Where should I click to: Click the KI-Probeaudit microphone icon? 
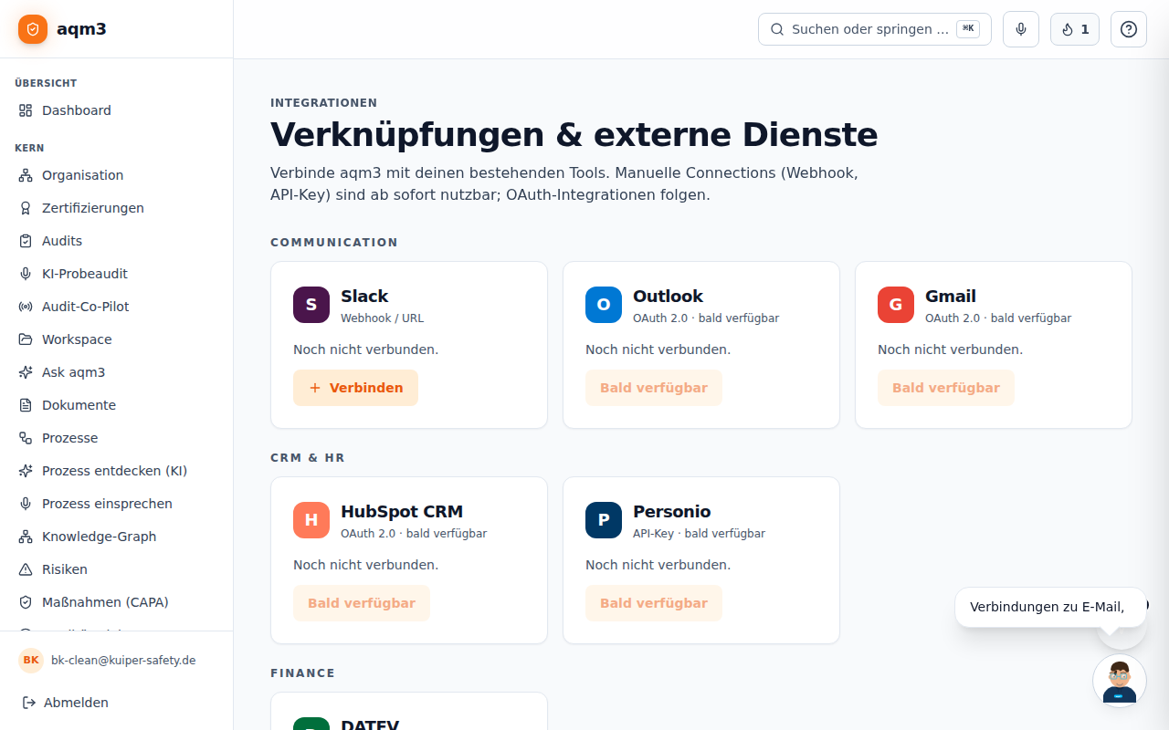tap(26, 274)
